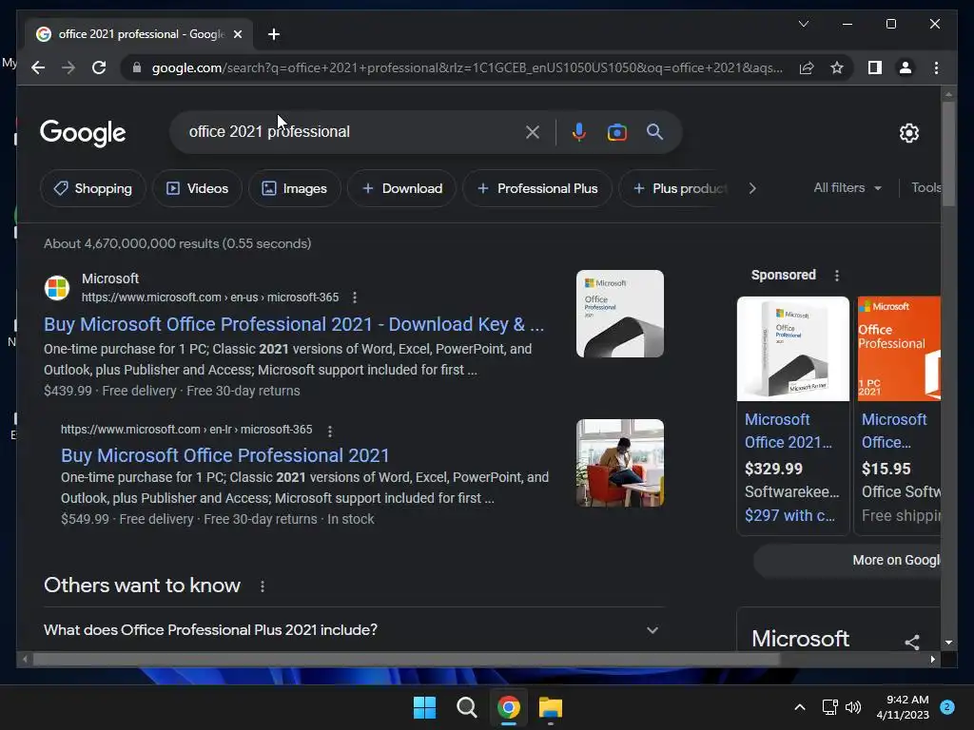Go back with the browser back arrow

point(38,67)
